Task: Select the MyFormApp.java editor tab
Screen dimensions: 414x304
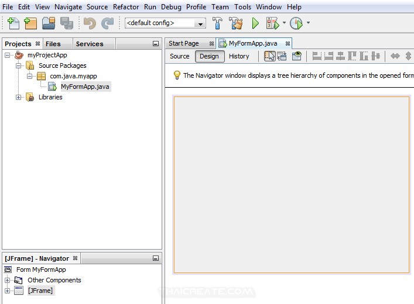Action: click(253, 43)
